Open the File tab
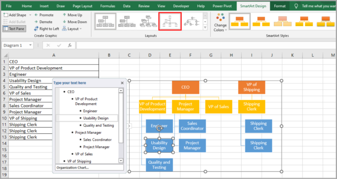 coord(9,6)
